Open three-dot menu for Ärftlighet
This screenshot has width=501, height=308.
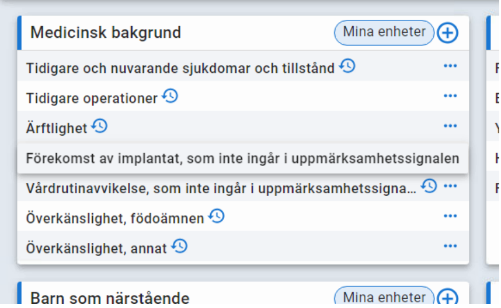pos(450,126)
